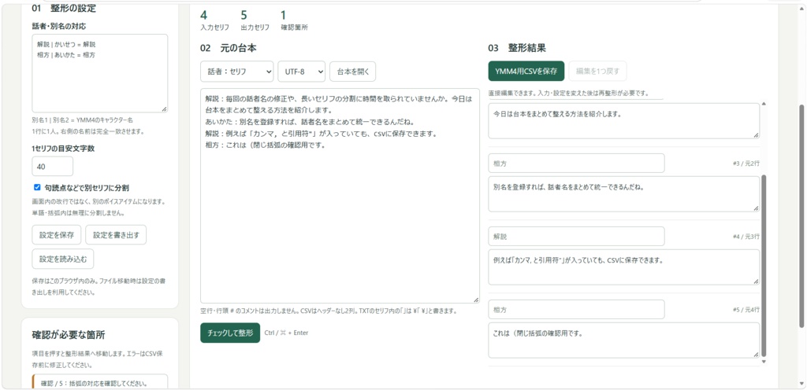Open the UTF-8 encoding dropdown
Image resolution: width=807 pixels, height=390 pixels.
(x=302, y=72)
